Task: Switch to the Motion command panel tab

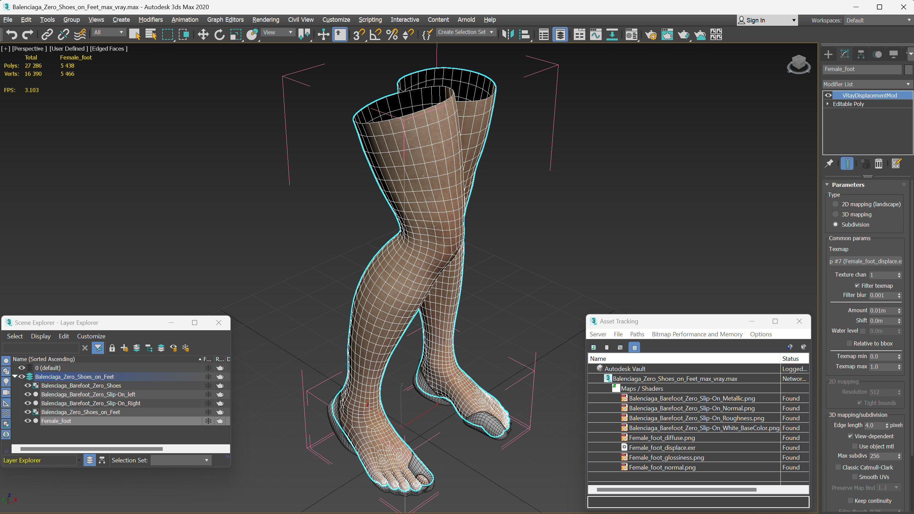Action: (877, 54)
